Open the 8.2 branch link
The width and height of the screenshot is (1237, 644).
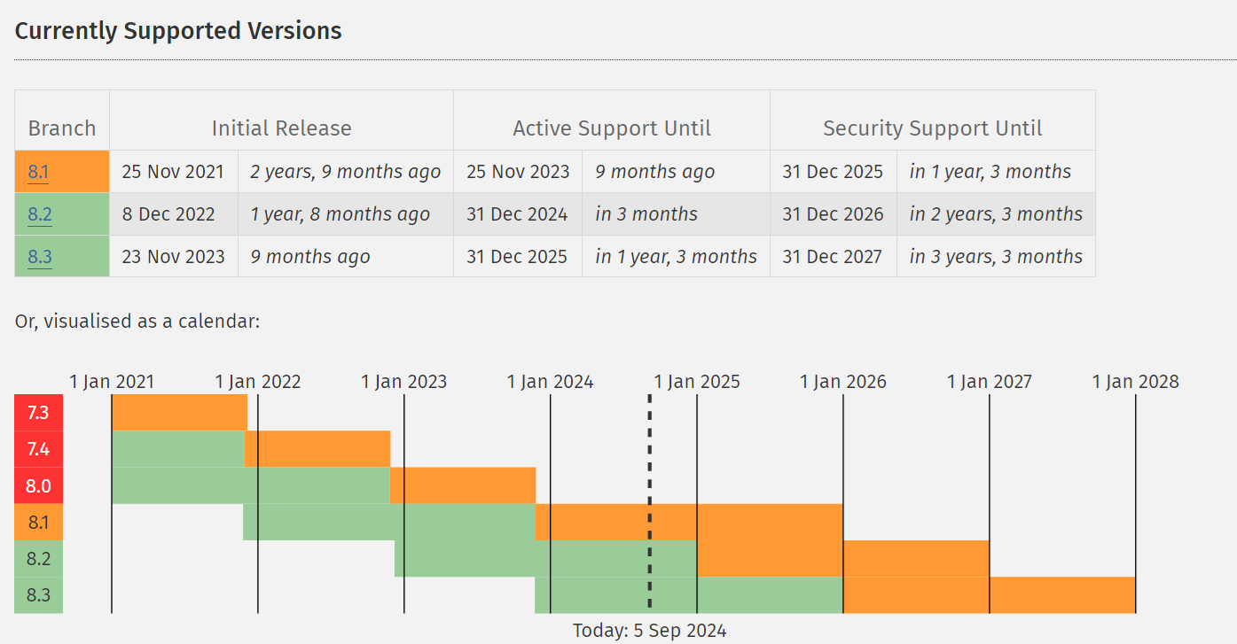40,214
